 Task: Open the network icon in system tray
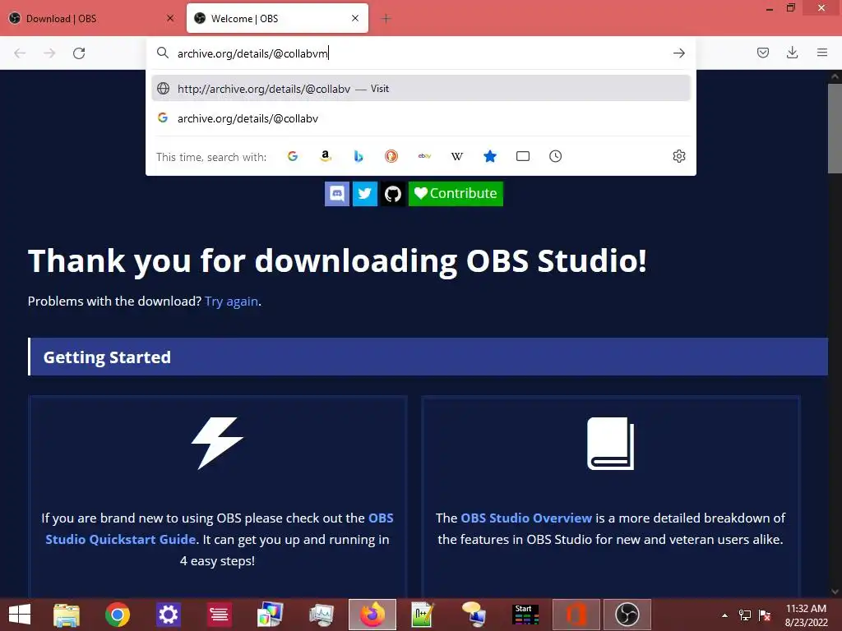point(745,615)
